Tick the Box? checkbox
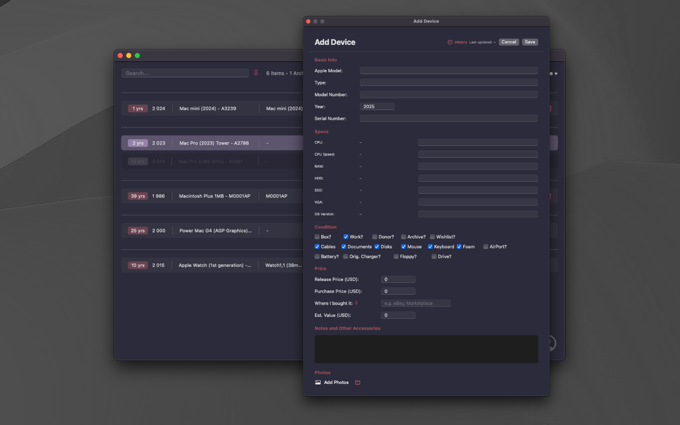The height and width of the screenshot is (425, 680). pos(317,237)
